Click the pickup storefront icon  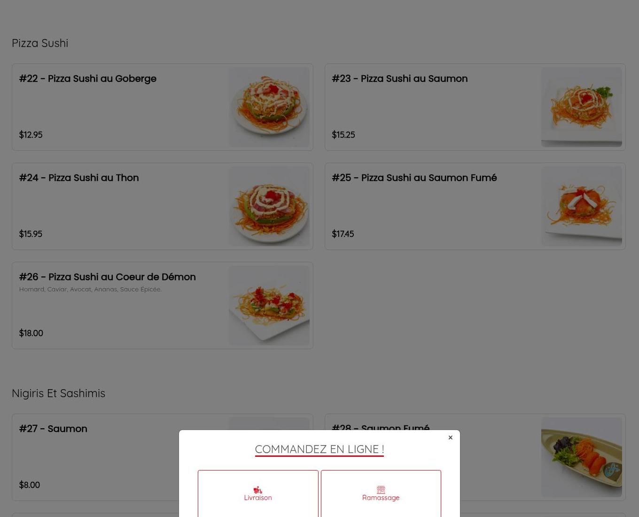381,490
